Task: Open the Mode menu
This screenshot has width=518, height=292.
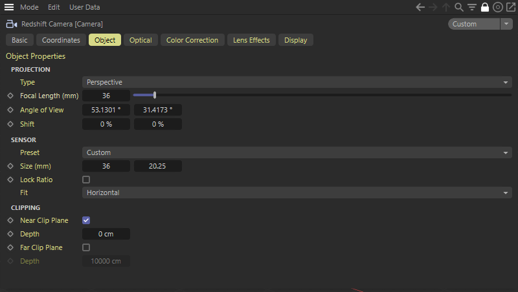Action: 29,7
